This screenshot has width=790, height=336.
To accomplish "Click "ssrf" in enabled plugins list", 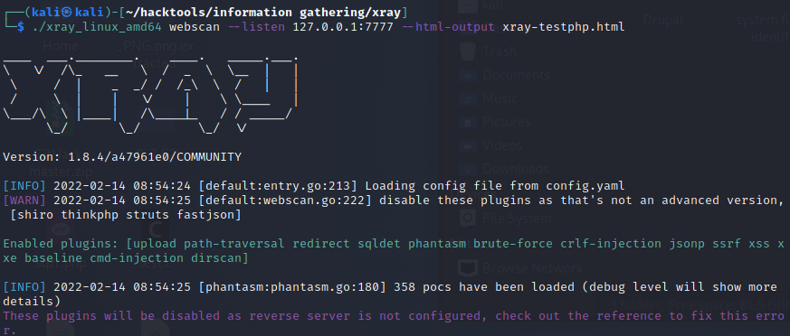I will 726,244.
